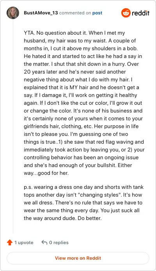The height and width of the screenshot is (271, 156).
Task: Click the orange upvote arrow icon
Action: pyautogui.click(x=10, y=243)
